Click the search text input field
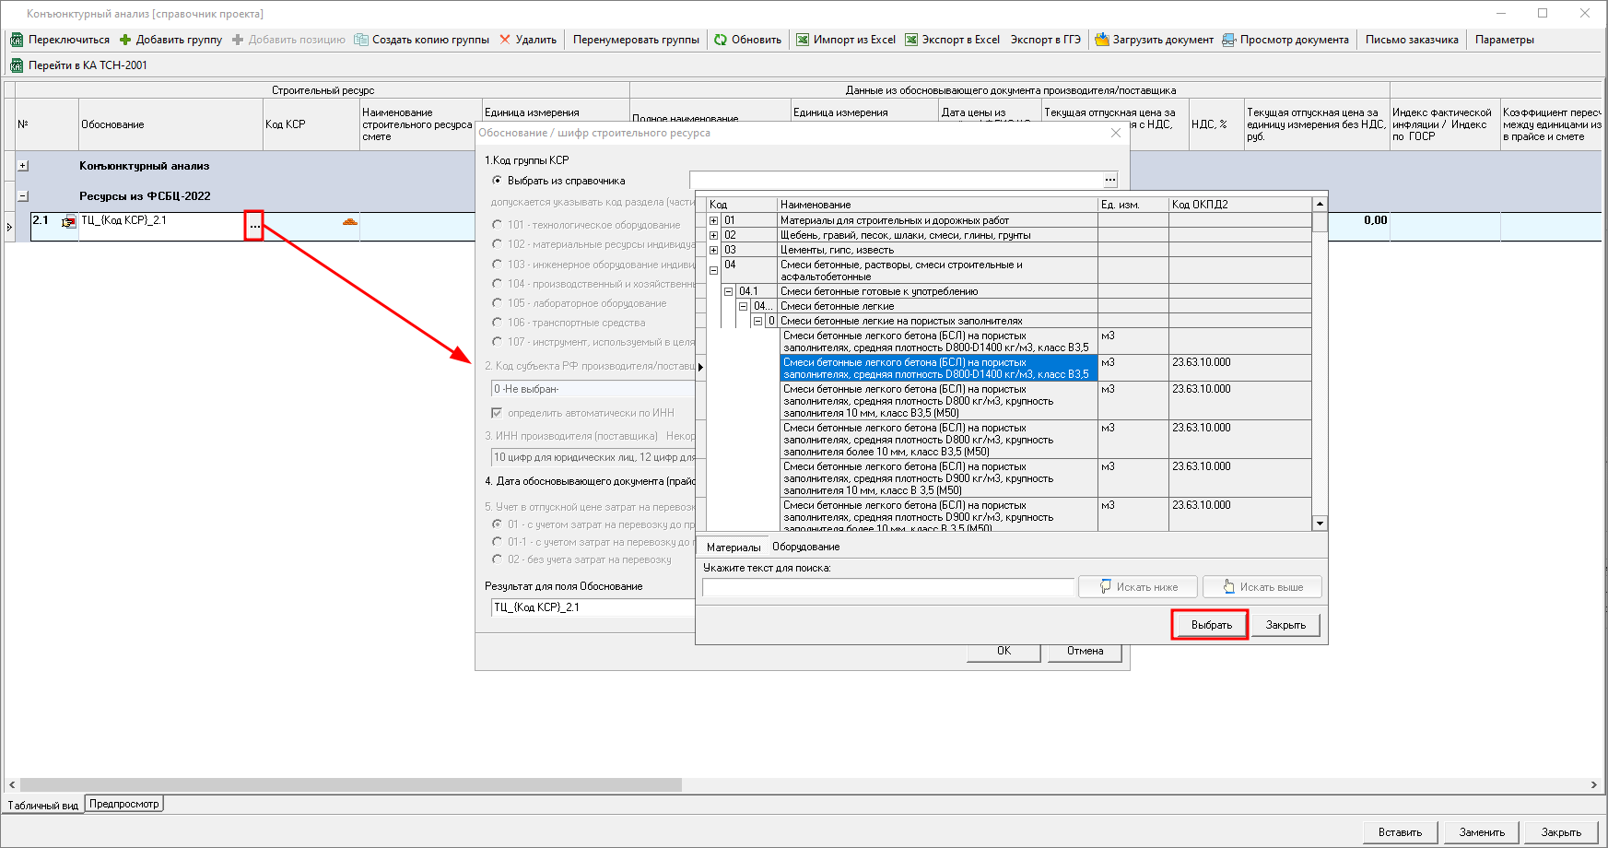The width and height of the screenshot is (1608, 848). tap(888, 587)
